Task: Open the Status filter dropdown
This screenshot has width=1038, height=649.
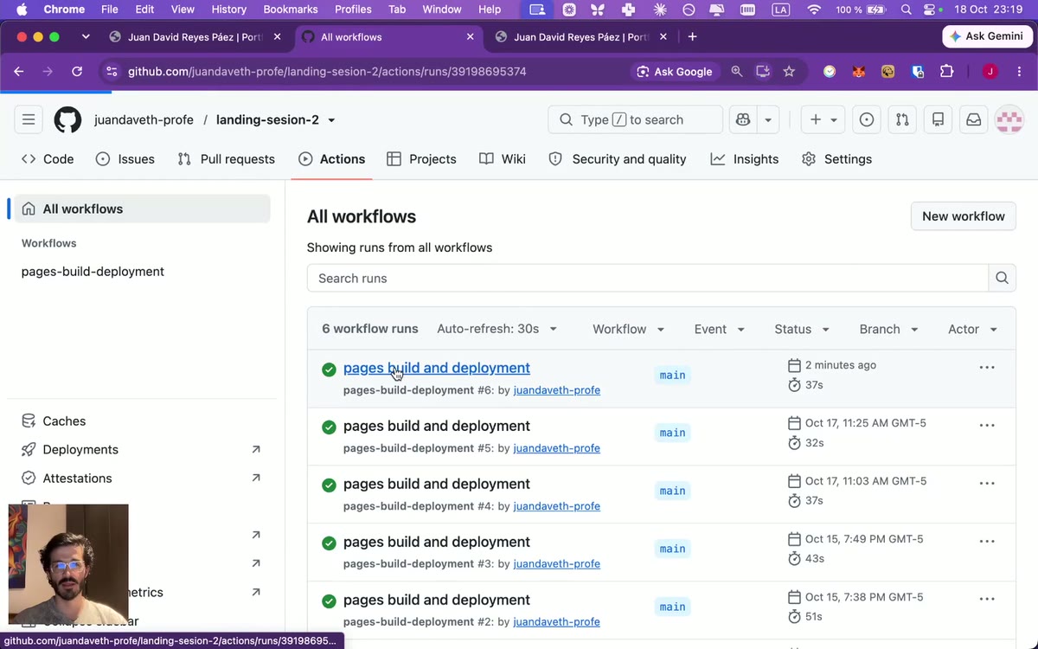Action: (803, 329)
